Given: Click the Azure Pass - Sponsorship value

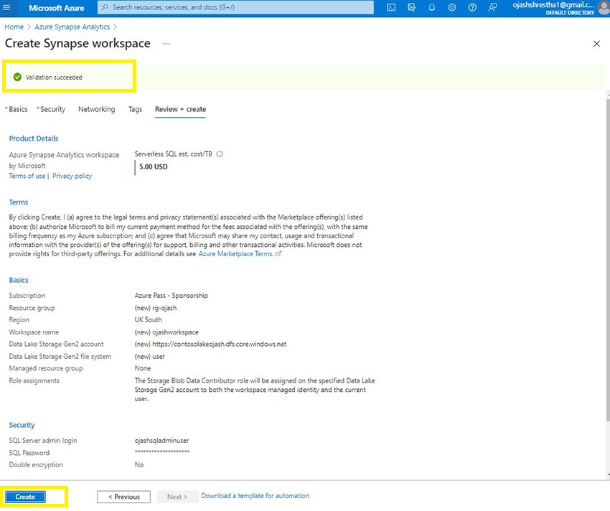Looking at the screenshot, I should [x=172, y=296].
